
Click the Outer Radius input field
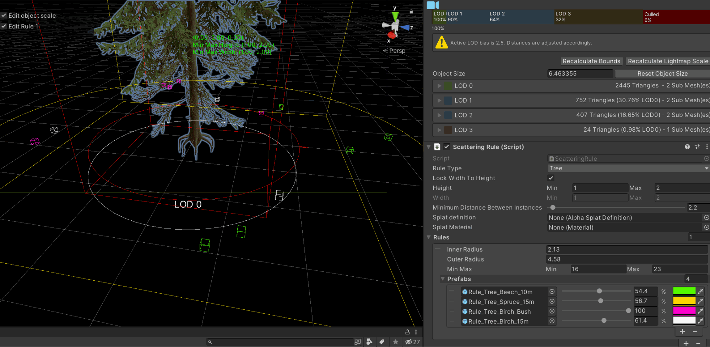pyautogui.click(x=627, y=259)
